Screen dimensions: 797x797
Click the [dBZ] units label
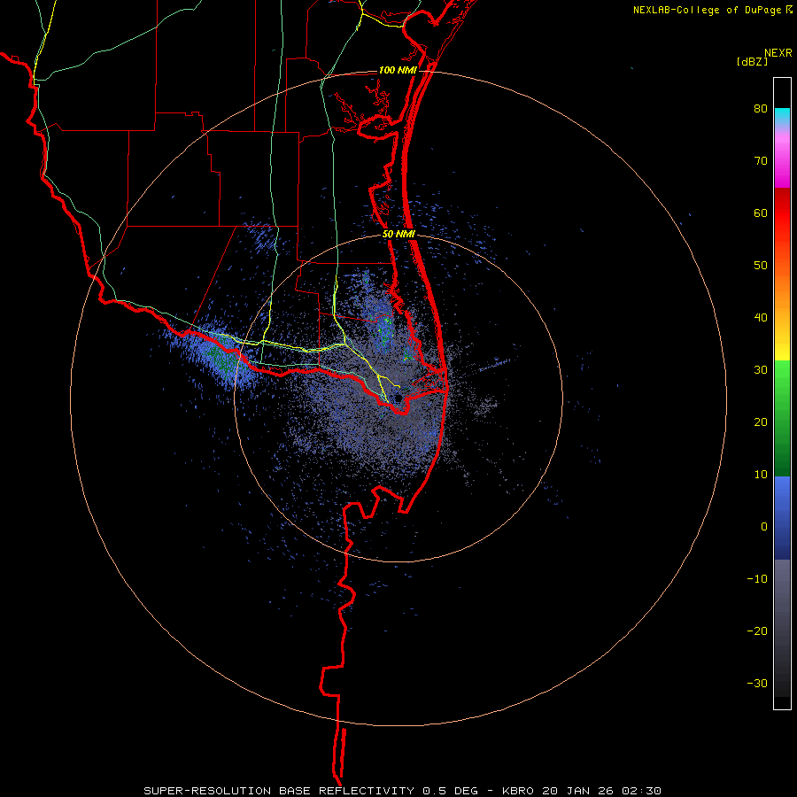click(752, 61)
